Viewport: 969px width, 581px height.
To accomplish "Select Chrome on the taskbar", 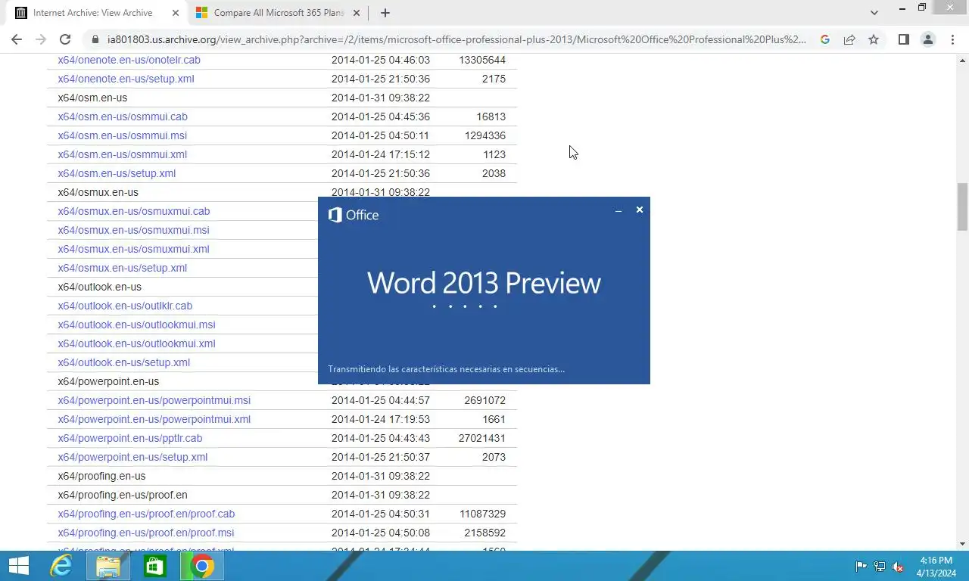I will point(201,566).
